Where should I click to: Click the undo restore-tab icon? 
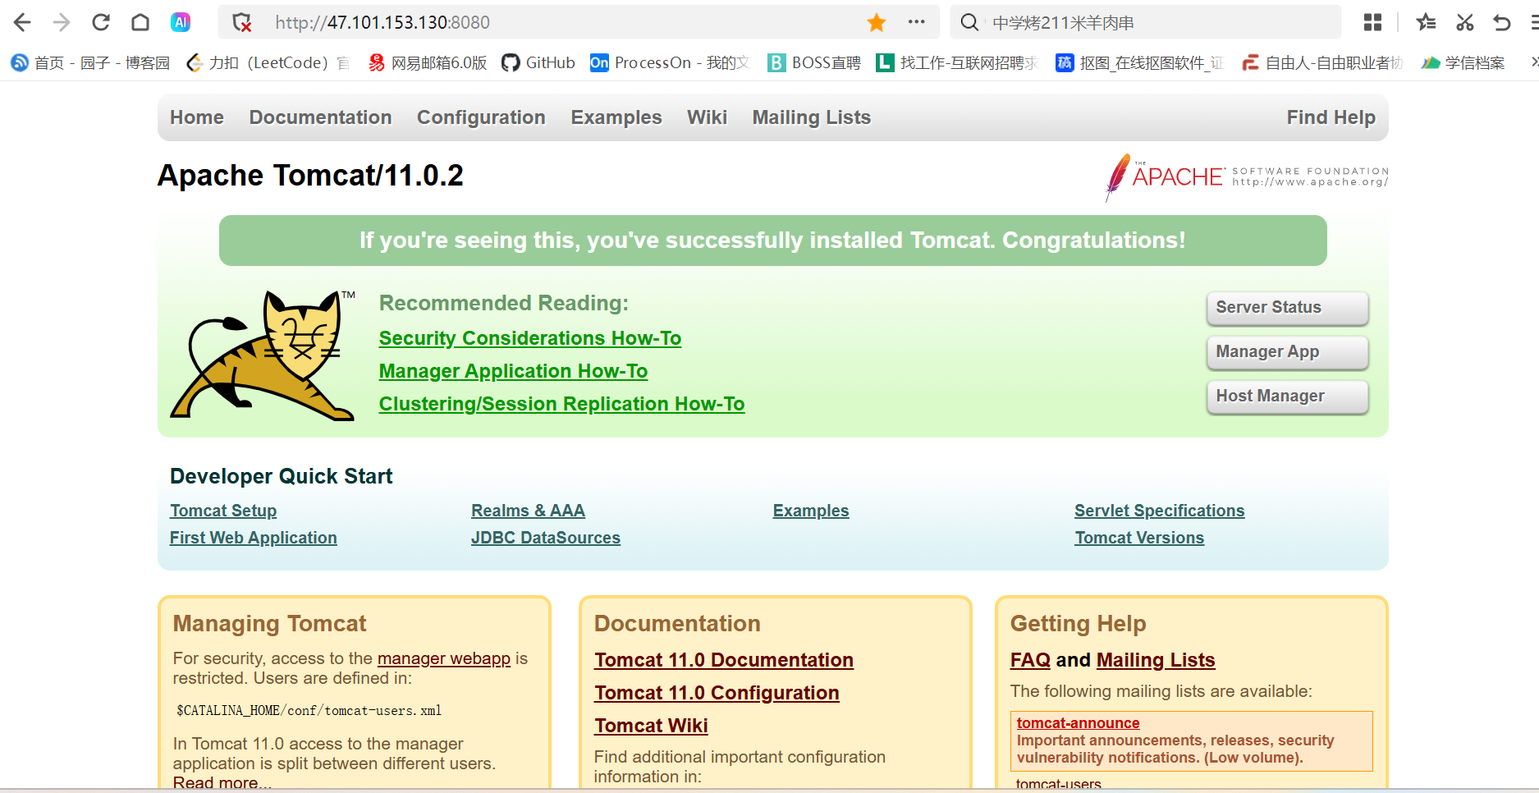pyautogui.click(x=1502, y=22)
